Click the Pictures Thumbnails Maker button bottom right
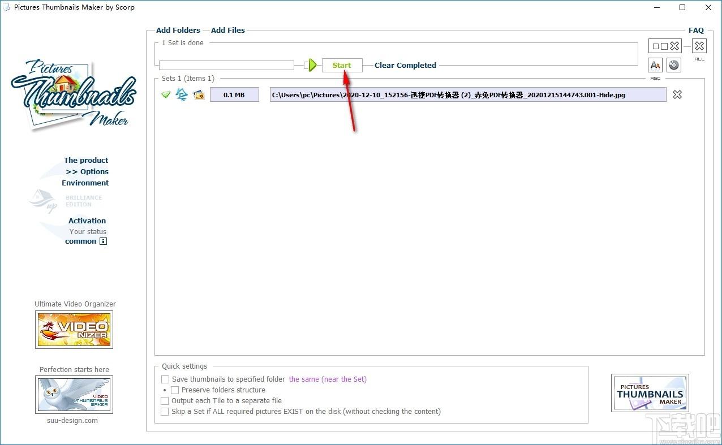This screenshot has height=445, width=722. (650, 393)
